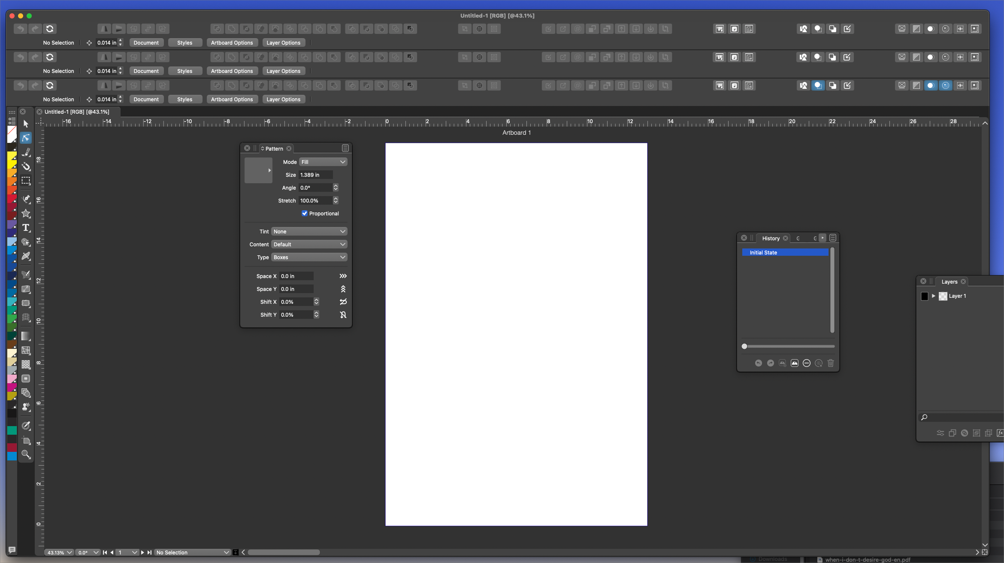Click the arrow selection tool
1004x563 pixels.
(26, 124)
